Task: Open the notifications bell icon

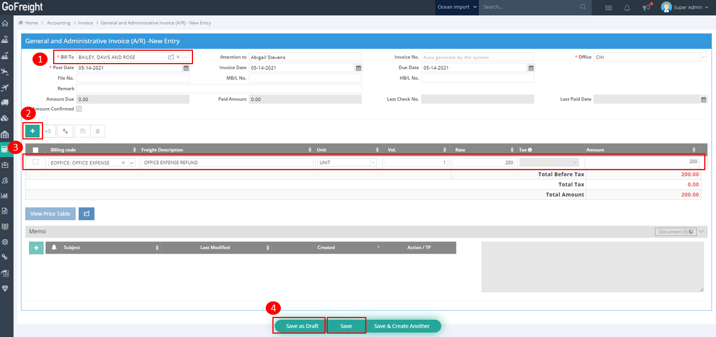Action: pyautogui.click(x=627, y=7)
